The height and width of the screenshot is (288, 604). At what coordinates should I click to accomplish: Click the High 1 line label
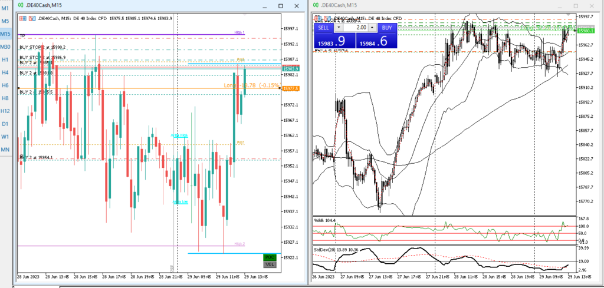click(239, 32)
